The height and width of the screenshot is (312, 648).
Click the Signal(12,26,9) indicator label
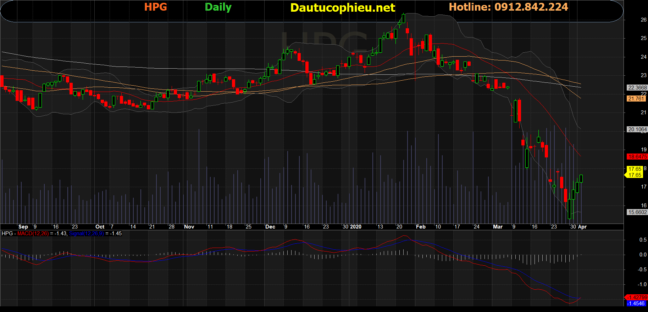86,233
